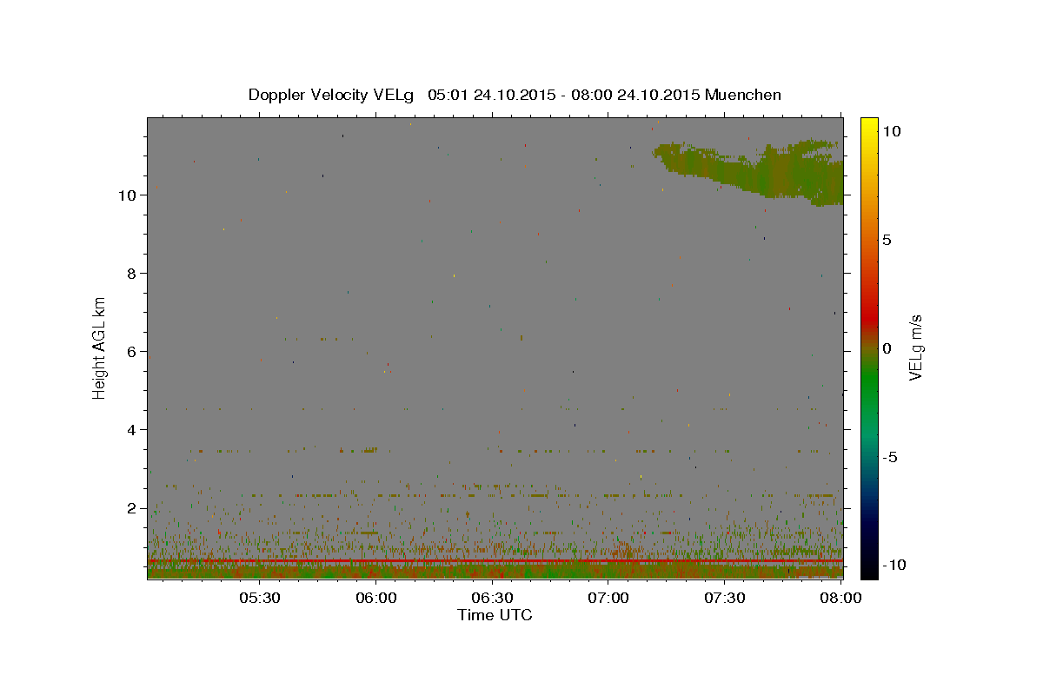Select the 'Time UTC' axis label
The image size is (1043, 695).
tap(495, 615)
